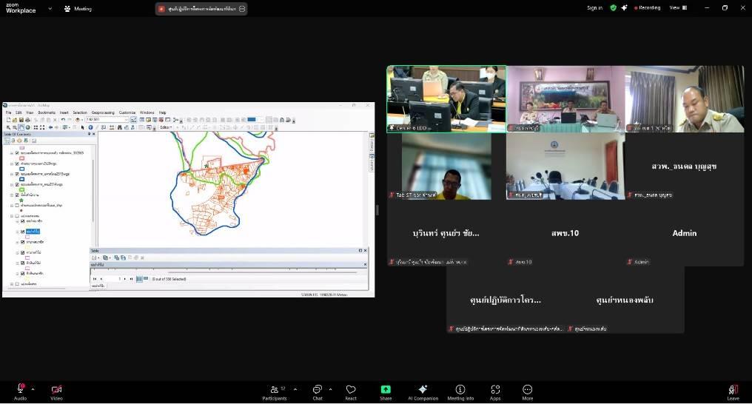
Task: Open the Participants panel
Action: pos(274,390)
